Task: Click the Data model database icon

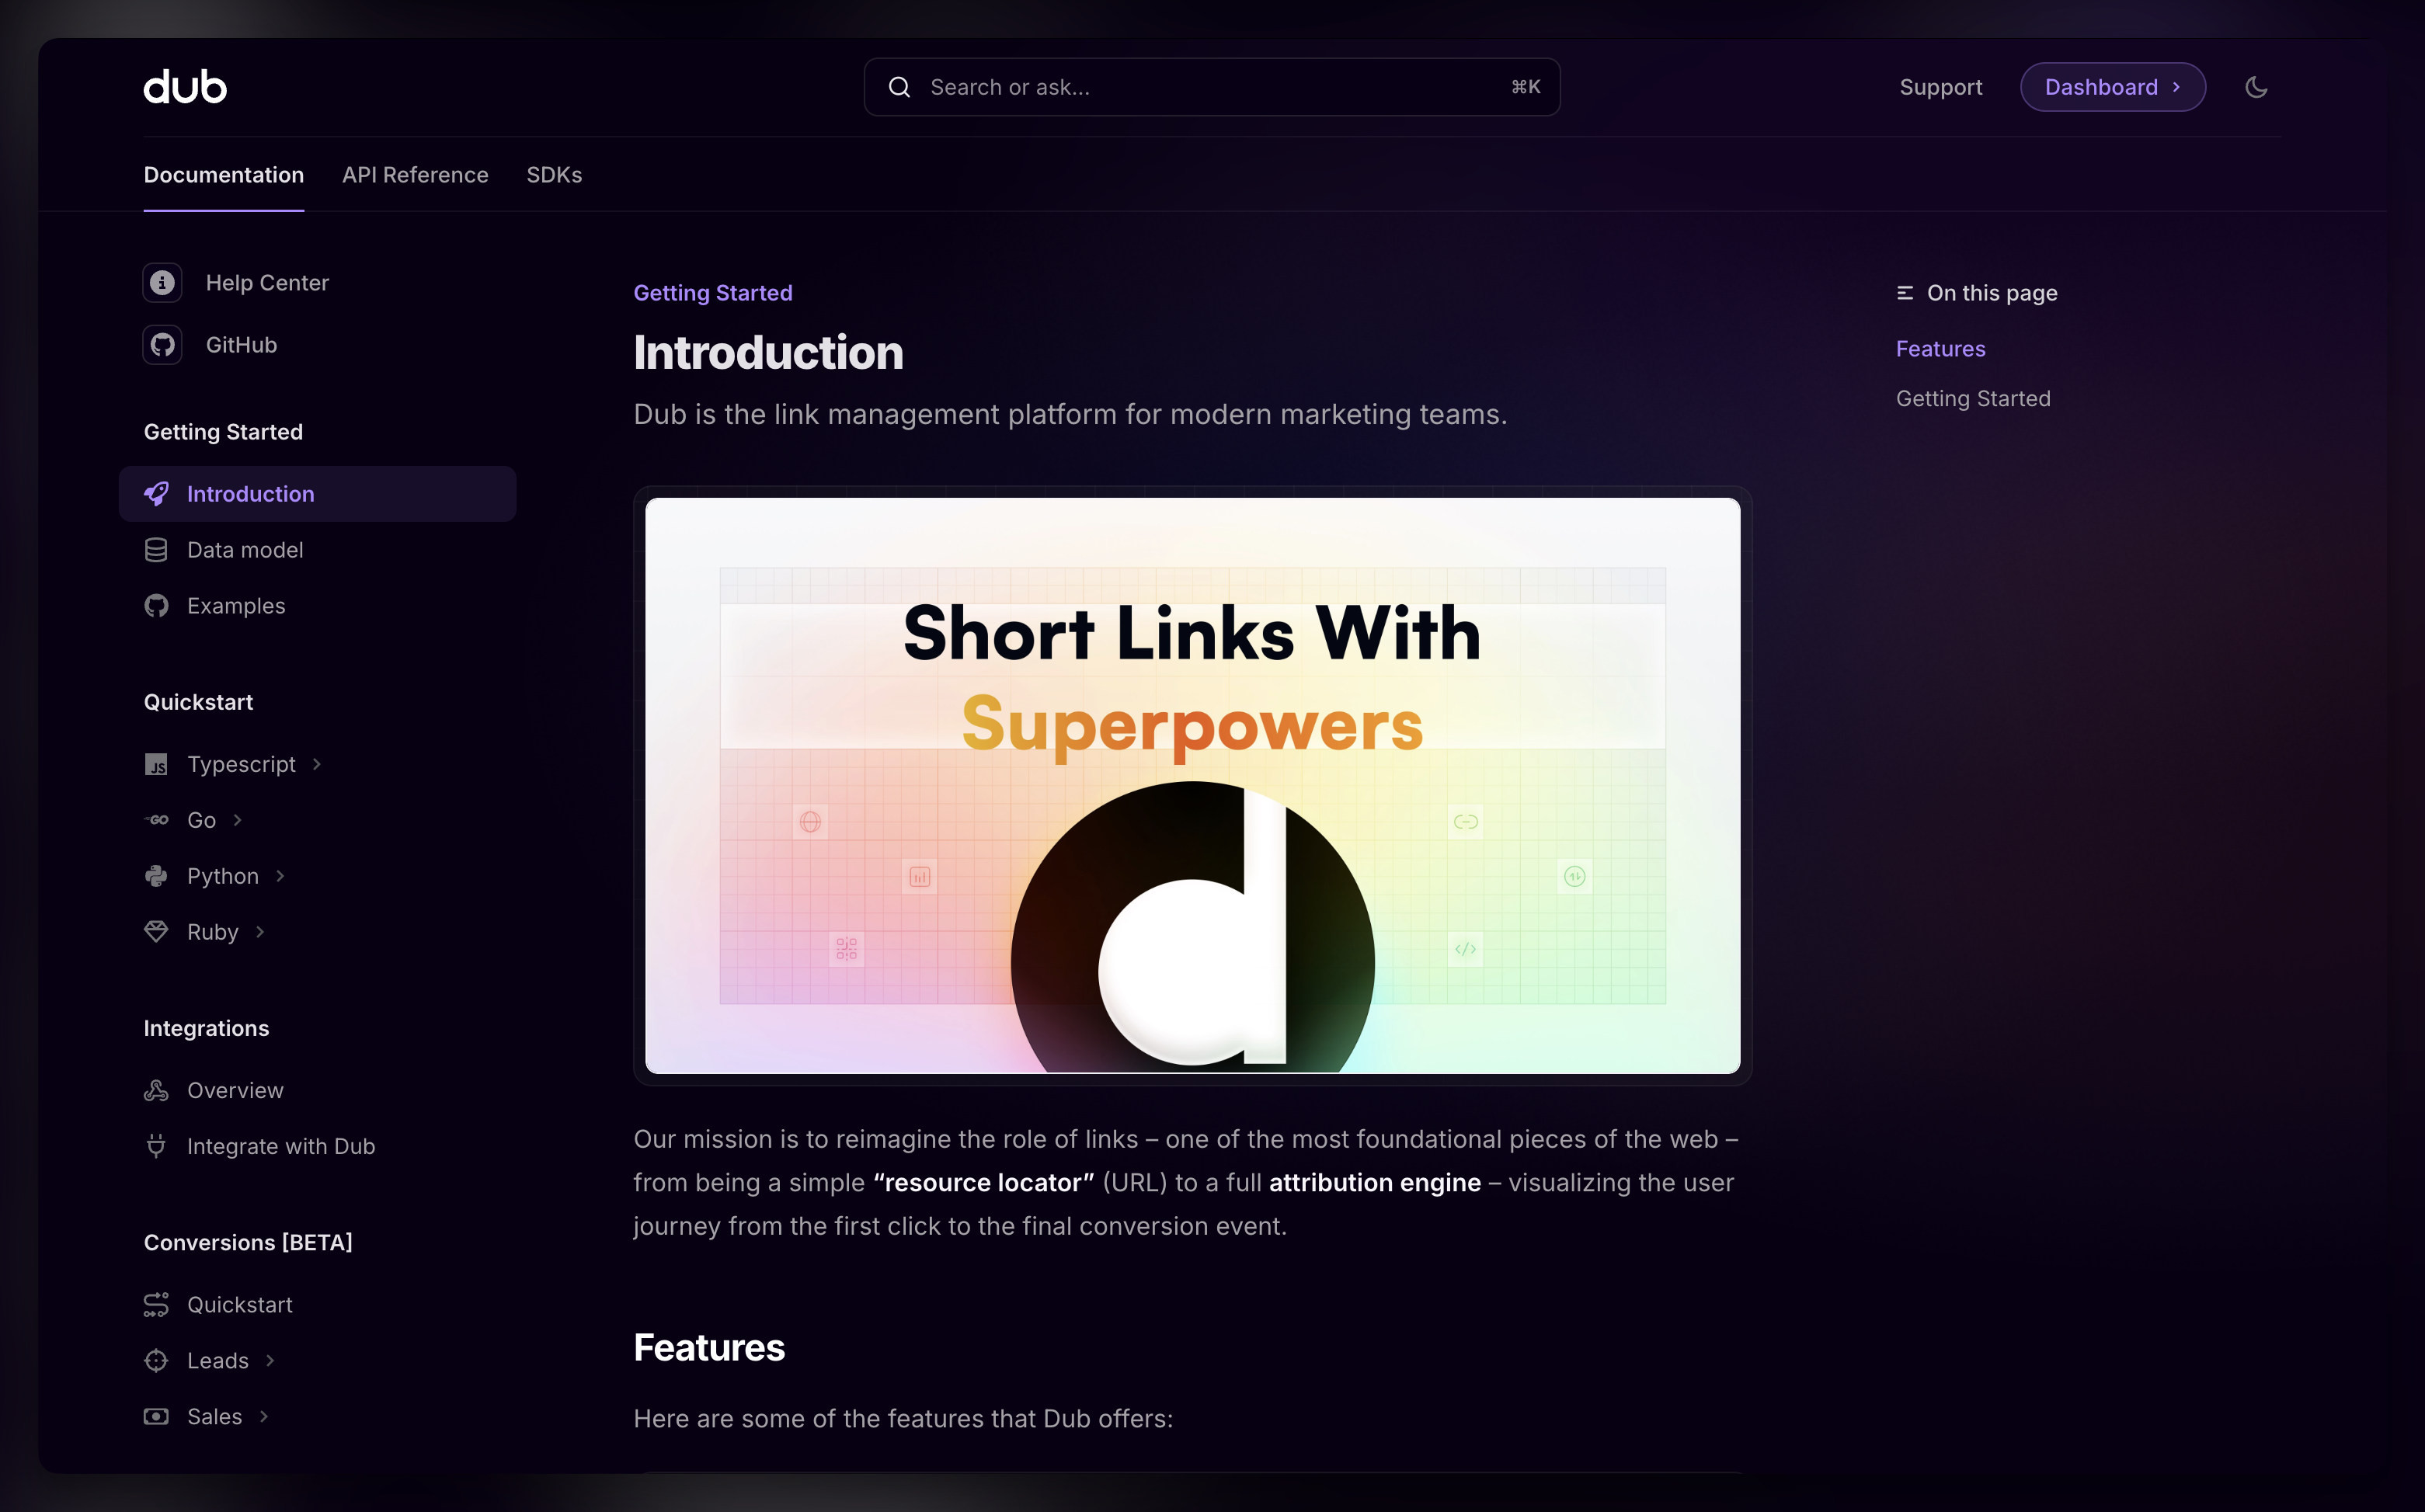Action: click(x=157, y=549)
